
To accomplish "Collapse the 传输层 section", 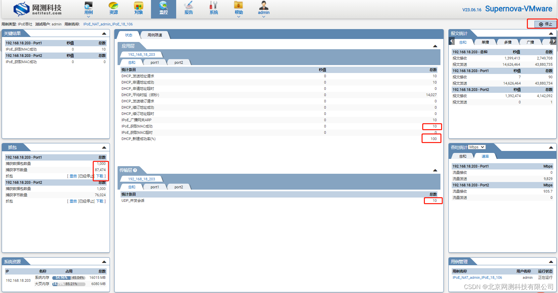I will pos(435,170).
